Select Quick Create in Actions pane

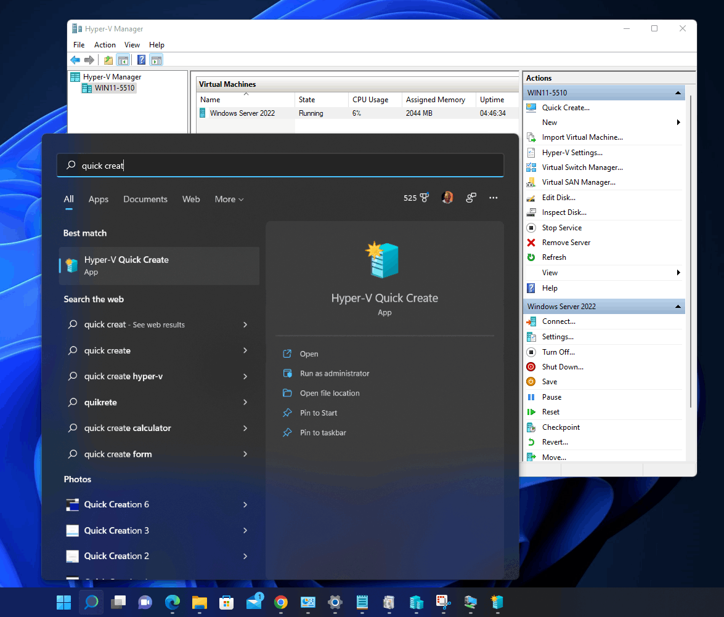pos(566,108)
